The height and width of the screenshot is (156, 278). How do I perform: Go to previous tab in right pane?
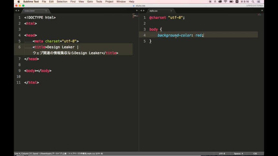tap(141, 11)
